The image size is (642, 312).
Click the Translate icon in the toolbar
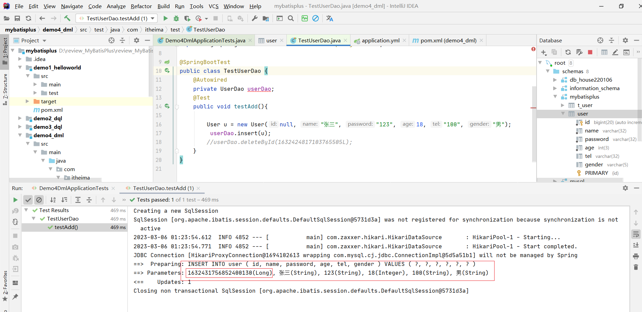(329, 18)
